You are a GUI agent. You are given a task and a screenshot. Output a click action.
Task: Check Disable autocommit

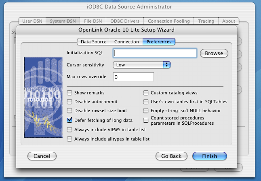(69, 102)
